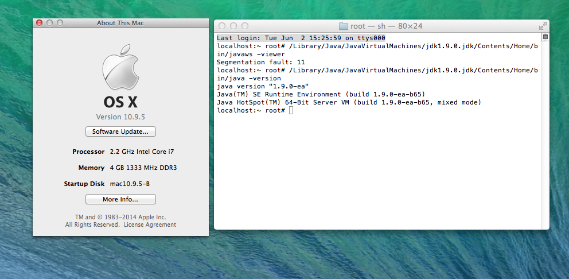Click the folder icon in Terminal title bar
The image size is (569, 279).
point(344,26)
